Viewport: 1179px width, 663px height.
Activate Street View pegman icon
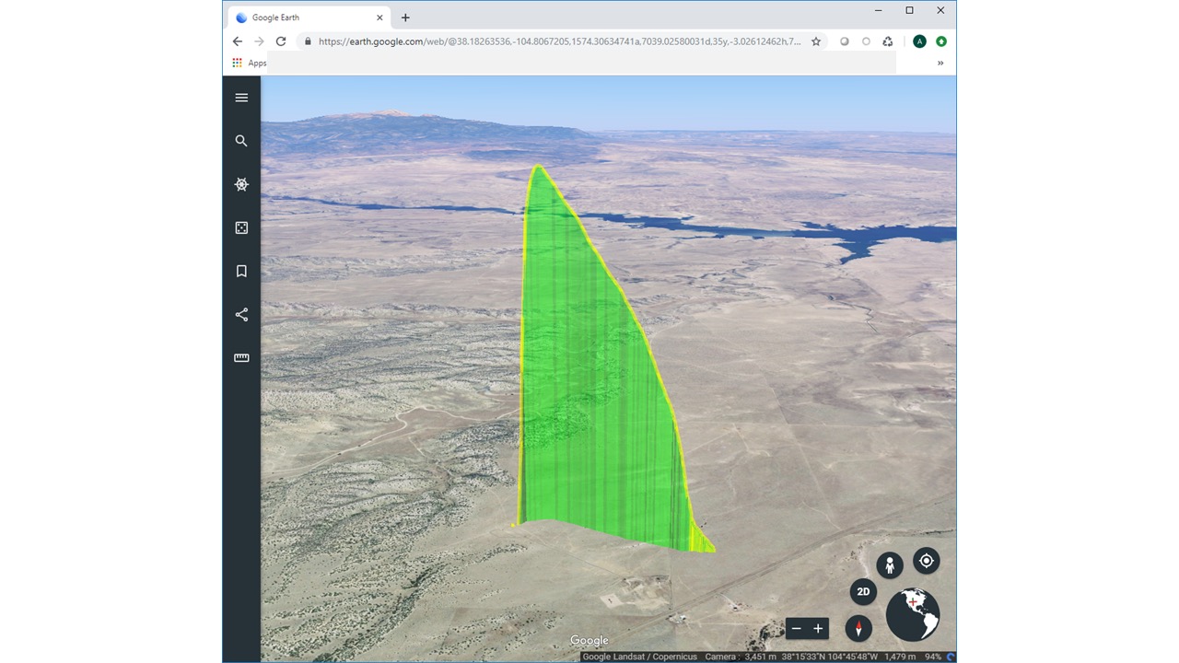[889, 564]
